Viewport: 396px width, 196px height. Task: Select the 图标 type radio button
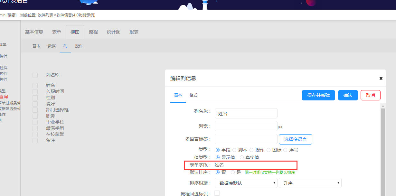coord(269,150)
